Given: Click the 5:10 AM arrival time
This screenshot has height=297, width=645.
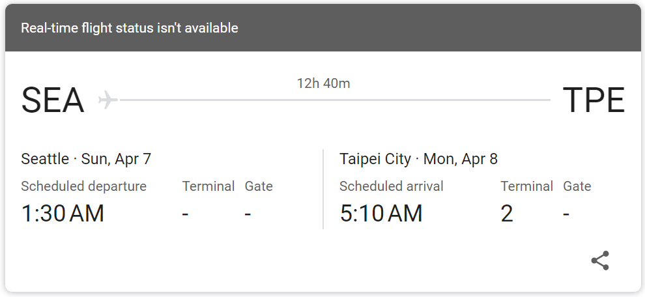Looking at the screenshot, I should tap(381, 214).
